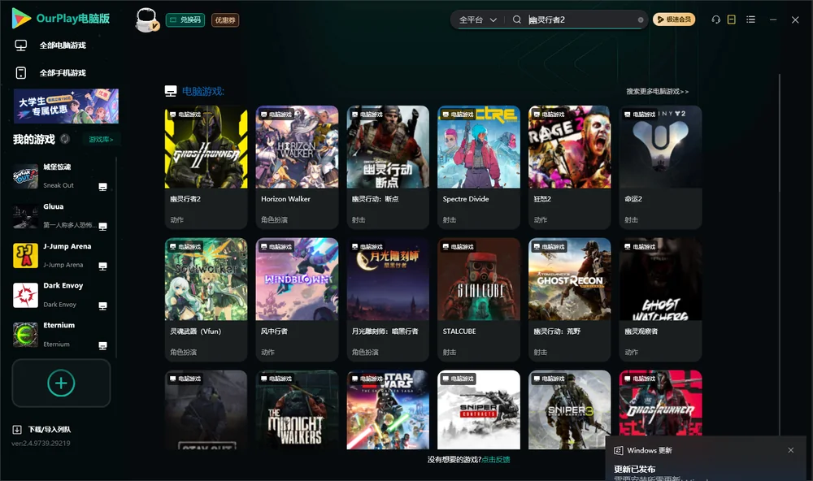Viewport: 813px width, 481px height.
Task: Open Gluua game in sidebar
Action: pos(61,216)
